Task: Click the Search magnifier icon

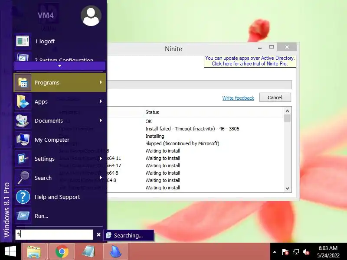Action: [23, 178]
